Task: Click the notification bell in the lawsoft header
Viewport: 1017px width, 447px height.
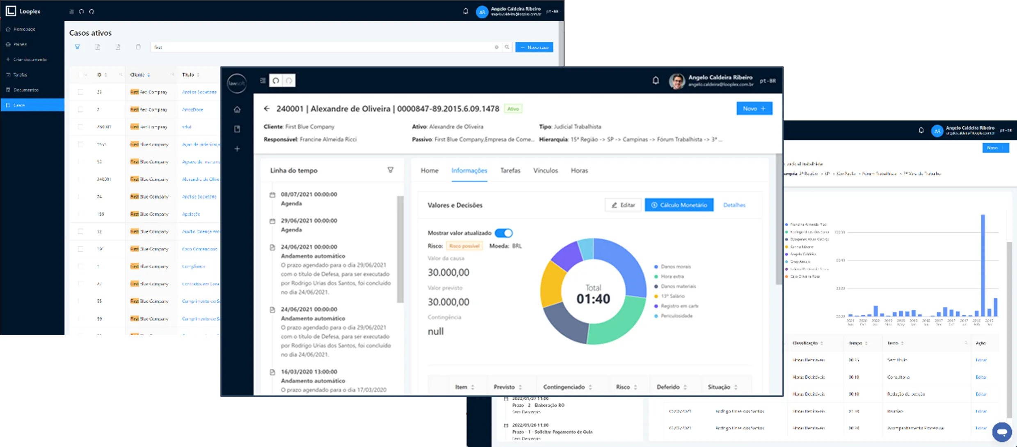Action: pyautogui.click(x=656, y=81)
